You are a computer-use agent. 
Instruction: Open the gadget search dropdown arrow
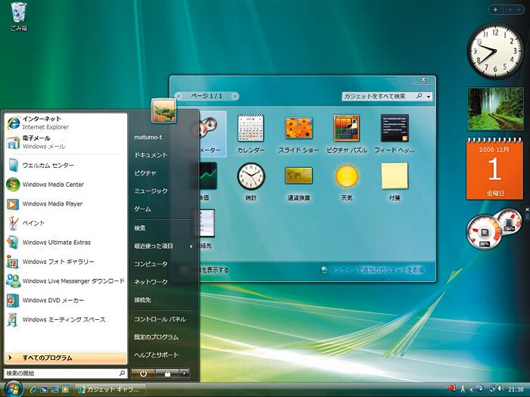tap(429, 97)
